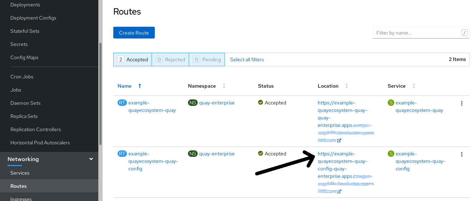
Task: Open Services in the sidebar
Action: pyautogui.click(x=20, y=173)
